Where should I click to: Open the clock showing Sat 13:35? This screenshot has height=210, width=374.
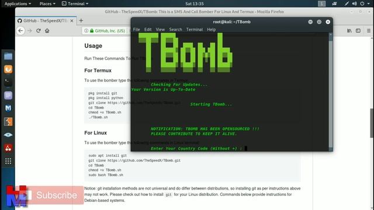pos(195,3)
